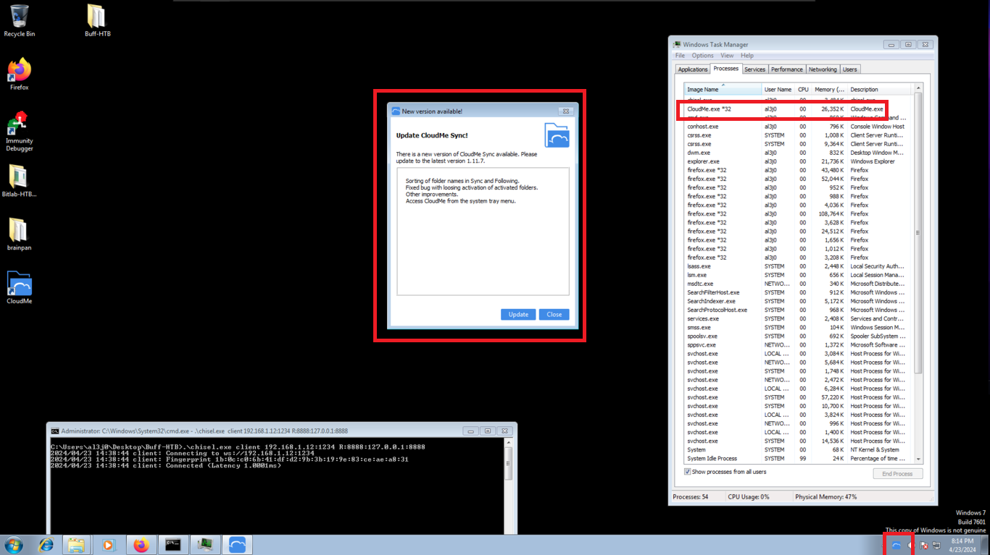Click the Task Manager title bar icon

[677, 44]
